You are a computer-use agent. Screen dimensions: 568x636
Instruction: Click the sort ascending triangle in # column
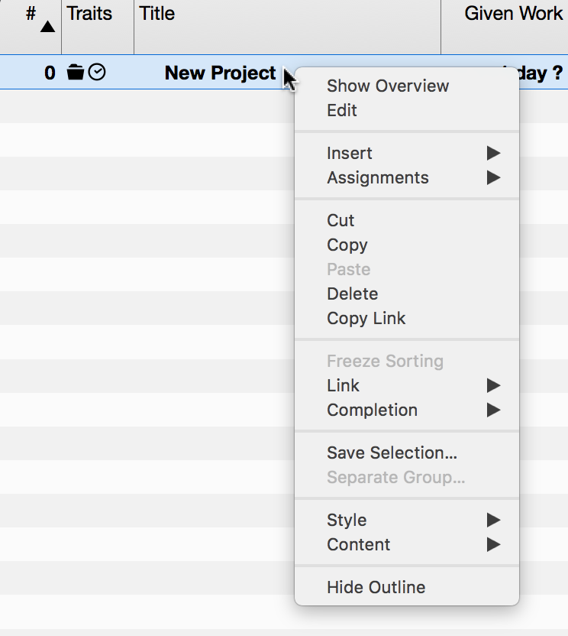pyautogui.click(x=47, y=27)
